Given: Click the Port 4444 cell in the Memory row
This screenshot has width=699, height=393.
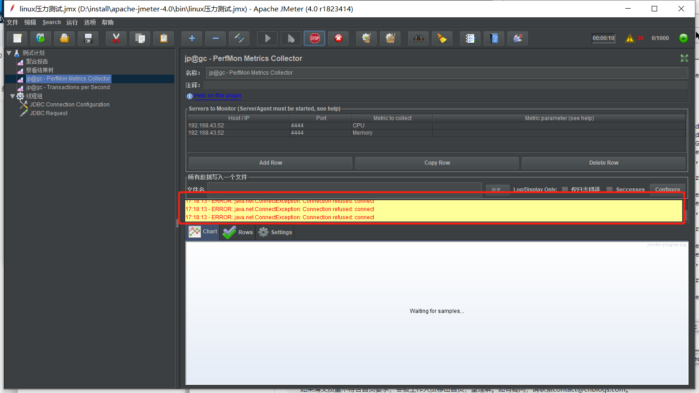Looking at the screenshot, I should [x=321, y=133].
